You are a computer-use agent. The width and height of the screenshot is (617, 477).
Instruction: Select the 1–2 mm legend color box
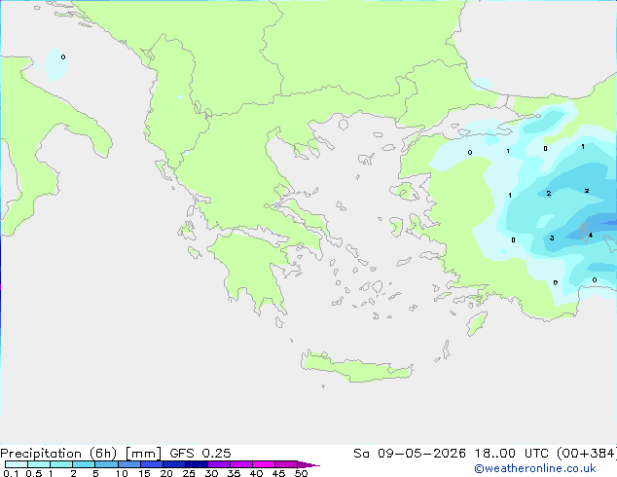click(x=61, y=464)
